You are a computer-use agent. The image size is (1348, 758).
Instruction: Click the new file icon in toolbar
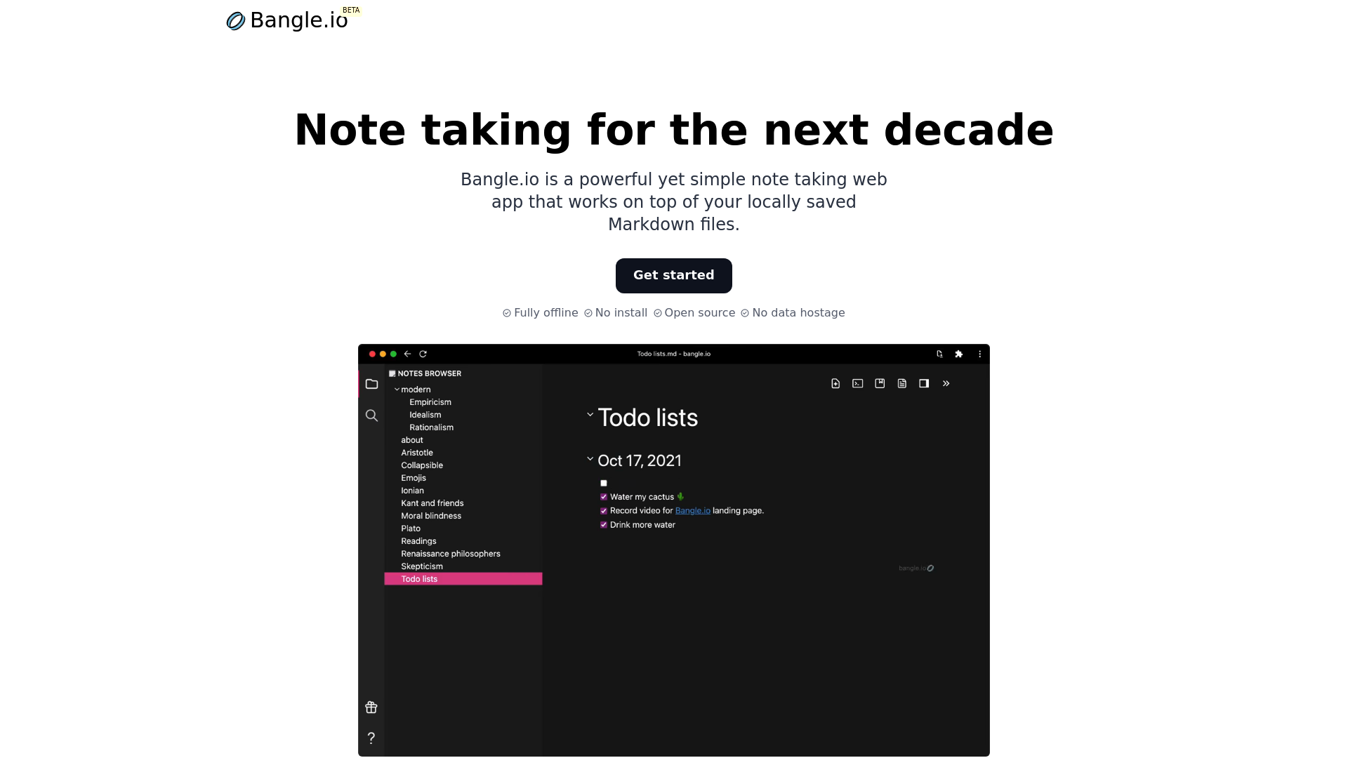point(835,383)
